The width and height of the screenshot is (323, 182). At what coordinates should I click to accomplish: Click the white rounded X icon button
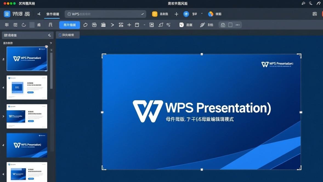pos(182,25)
